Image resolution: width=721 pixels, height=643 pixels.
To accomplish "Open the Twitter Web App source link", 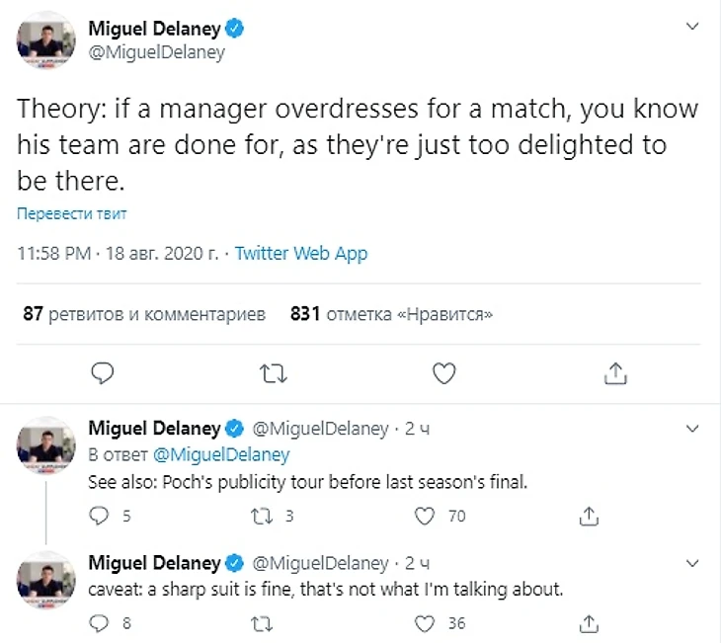I will 301,254.
